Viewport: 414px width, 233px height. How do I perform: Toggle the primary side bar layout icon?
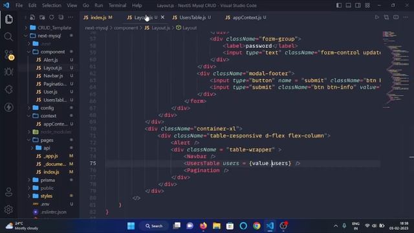tap(339, 5)
